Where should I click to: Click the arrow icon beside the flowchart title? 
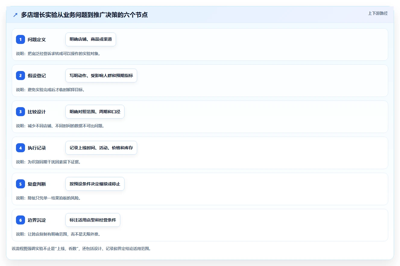pos(15,15)
